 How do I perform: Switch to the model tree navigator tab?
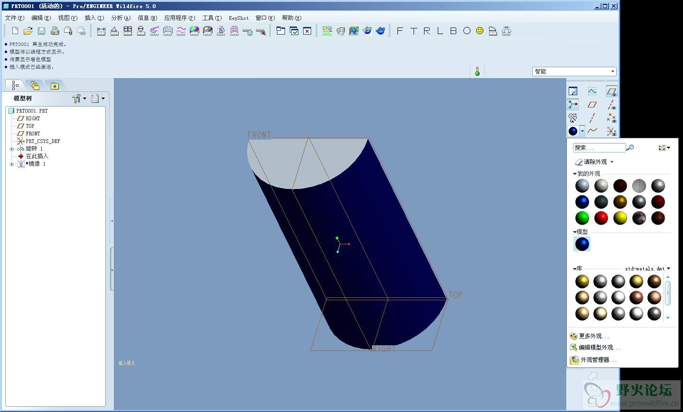click(15, 85)
